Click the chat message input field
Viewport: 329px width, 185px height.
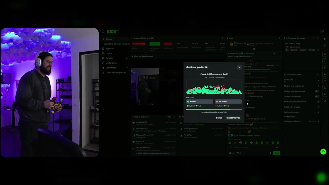pos(253,147)
